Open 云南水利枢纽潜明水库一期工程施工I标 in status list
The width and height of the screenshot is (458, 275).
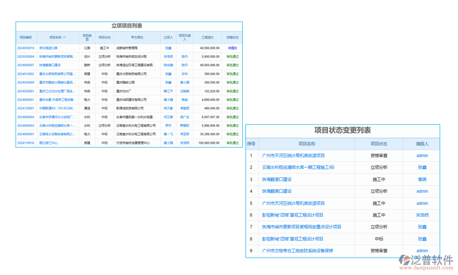click(x=298, y=167)
